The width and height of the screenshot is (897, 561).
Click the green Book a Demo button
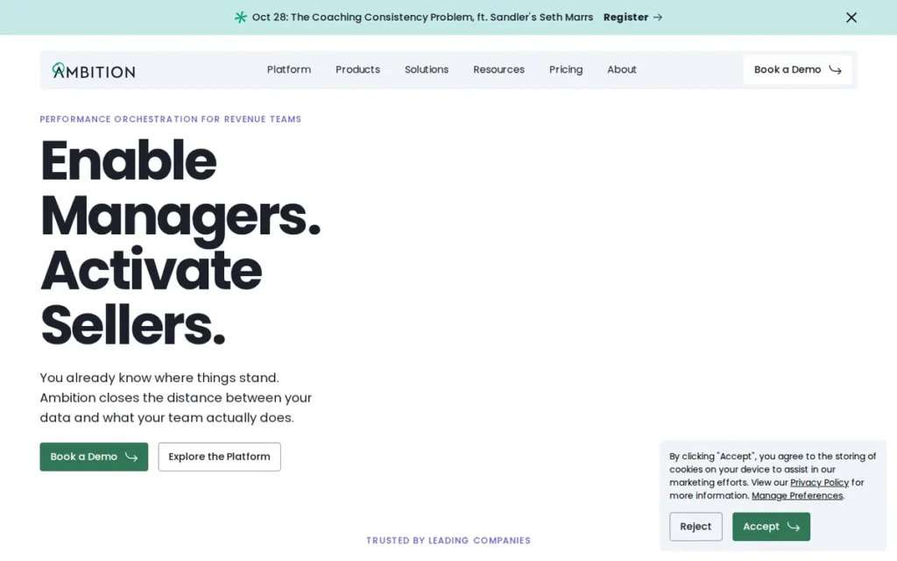point(94,457)
